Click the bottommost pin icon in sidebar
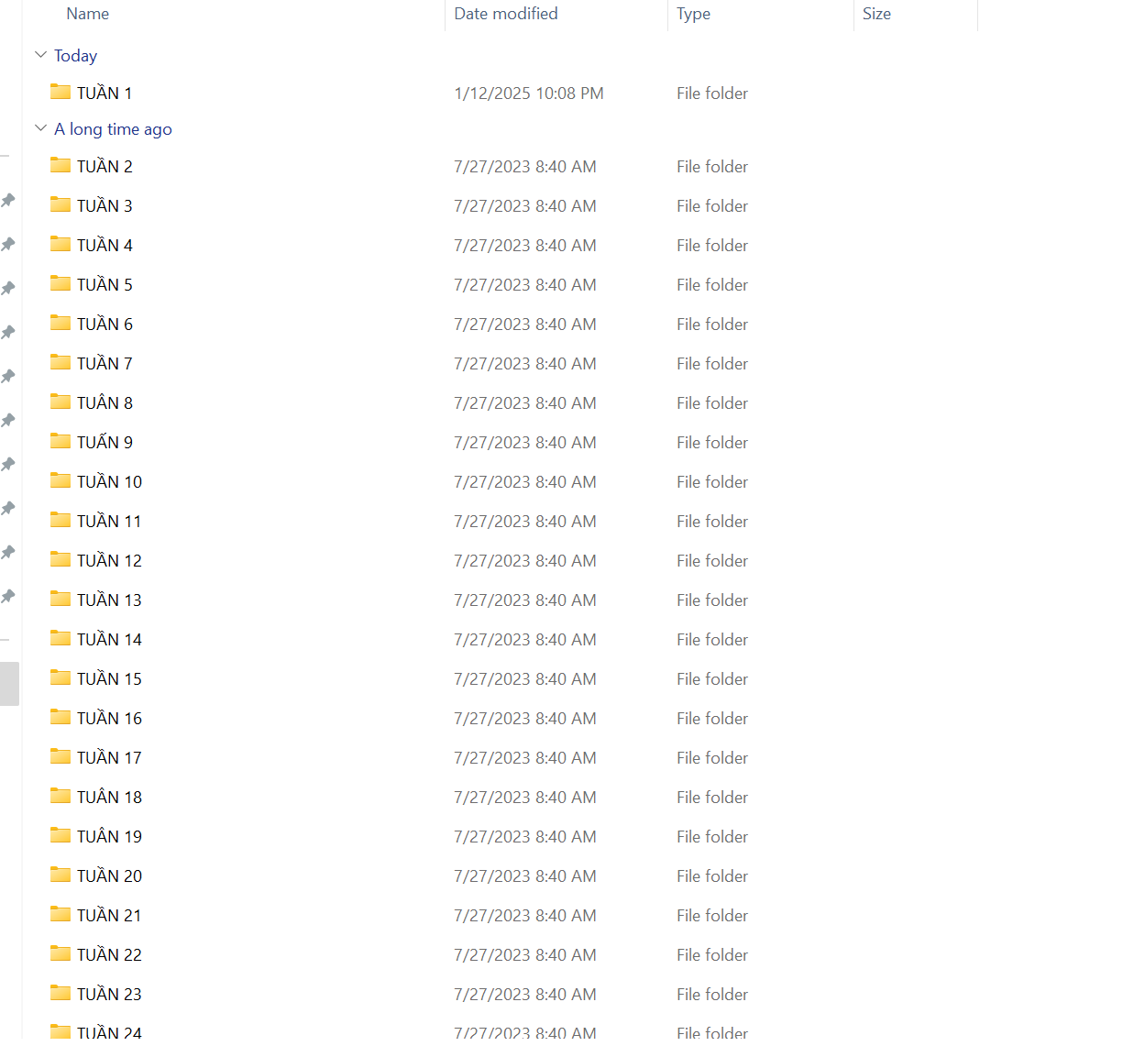 8,596
